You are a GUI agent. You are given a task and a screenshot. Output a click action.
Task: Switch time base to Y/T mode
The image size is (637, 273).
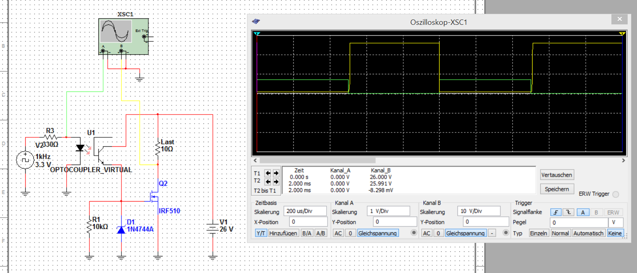(x=261, y=233)
